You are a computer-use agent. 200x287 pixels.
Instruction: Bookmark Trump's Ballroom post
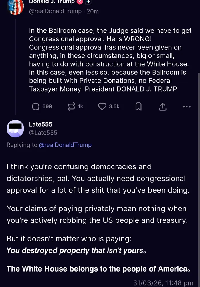tap(138, 107)
